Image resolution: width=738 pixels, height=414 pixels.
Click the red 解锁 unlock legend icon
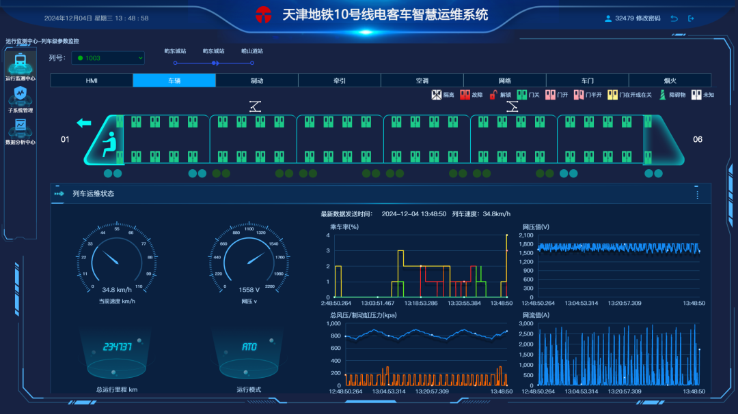pos(493,95)
